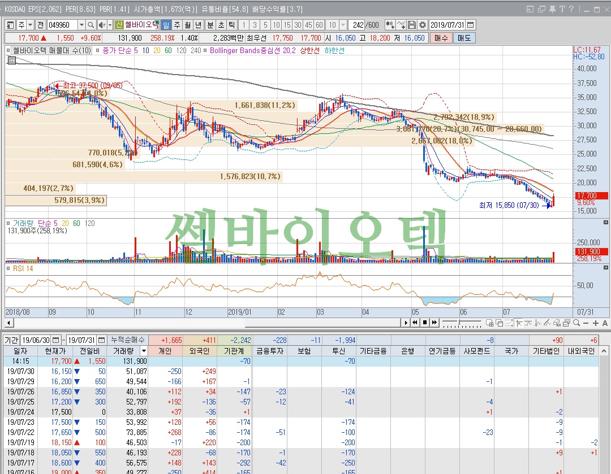The width and height of the screenshot is (611, 474).
Task: Click the data grid icon at chart top-left
Action: click(x=12, y=60)
